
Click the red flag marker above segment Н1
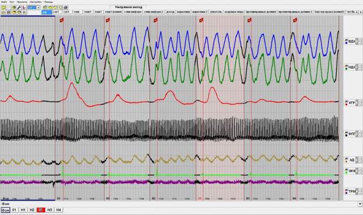[107, 20]
